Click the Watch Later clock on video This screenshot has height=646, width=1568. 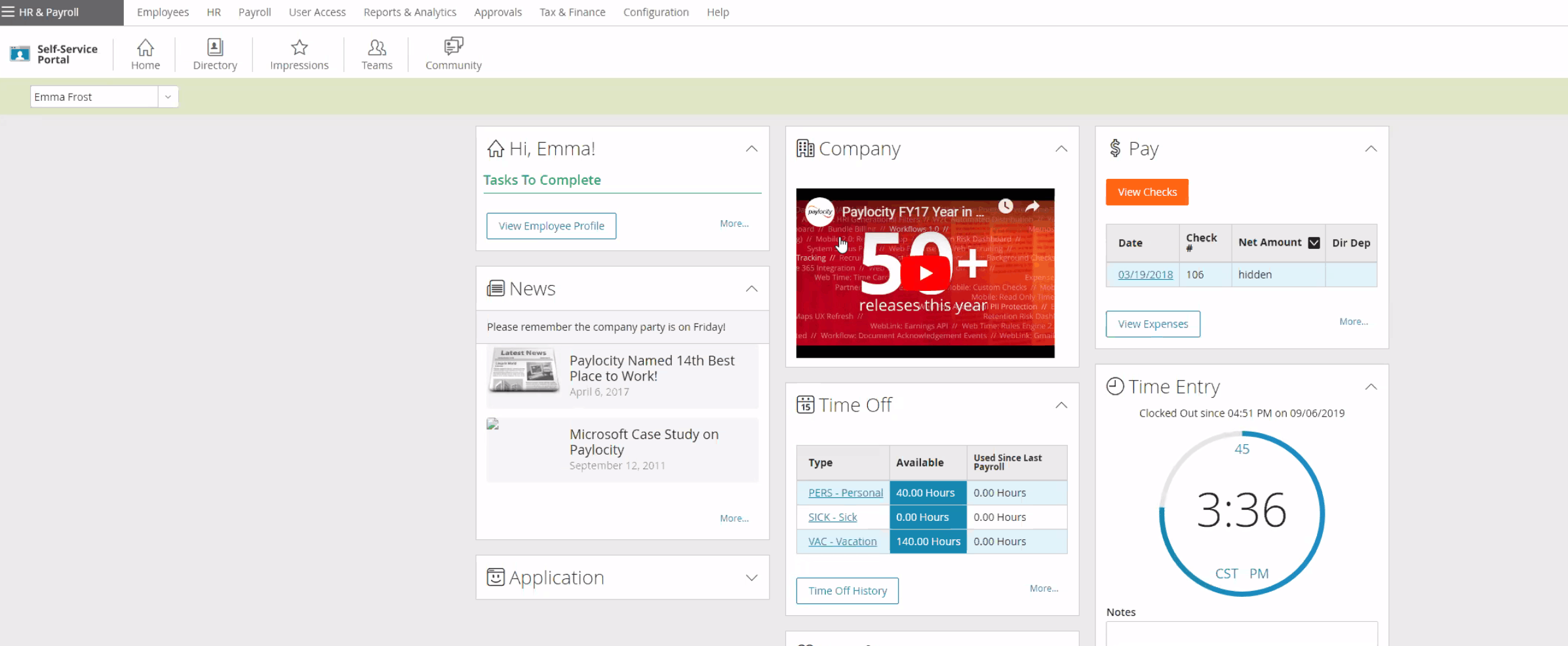point(1006,206)
